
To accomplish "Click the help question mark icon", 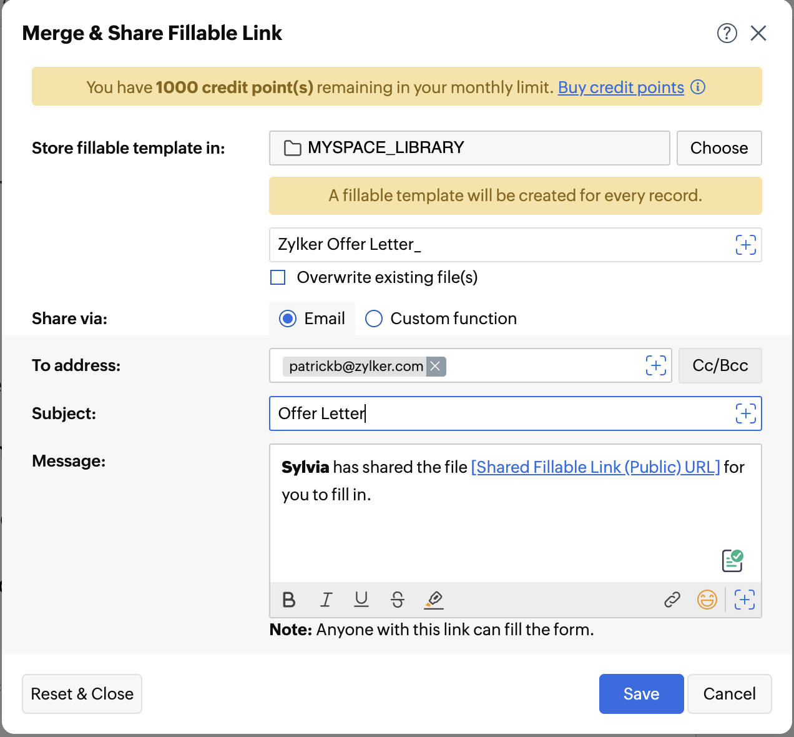I will tap(727, 33).
